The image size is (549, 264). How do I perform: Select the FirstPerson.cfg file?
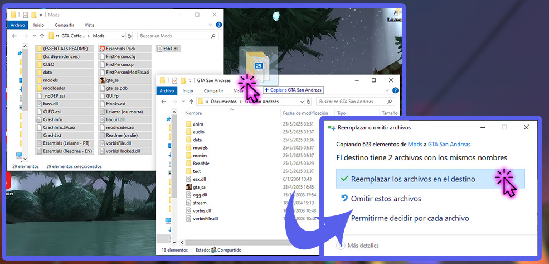(125, 56)
